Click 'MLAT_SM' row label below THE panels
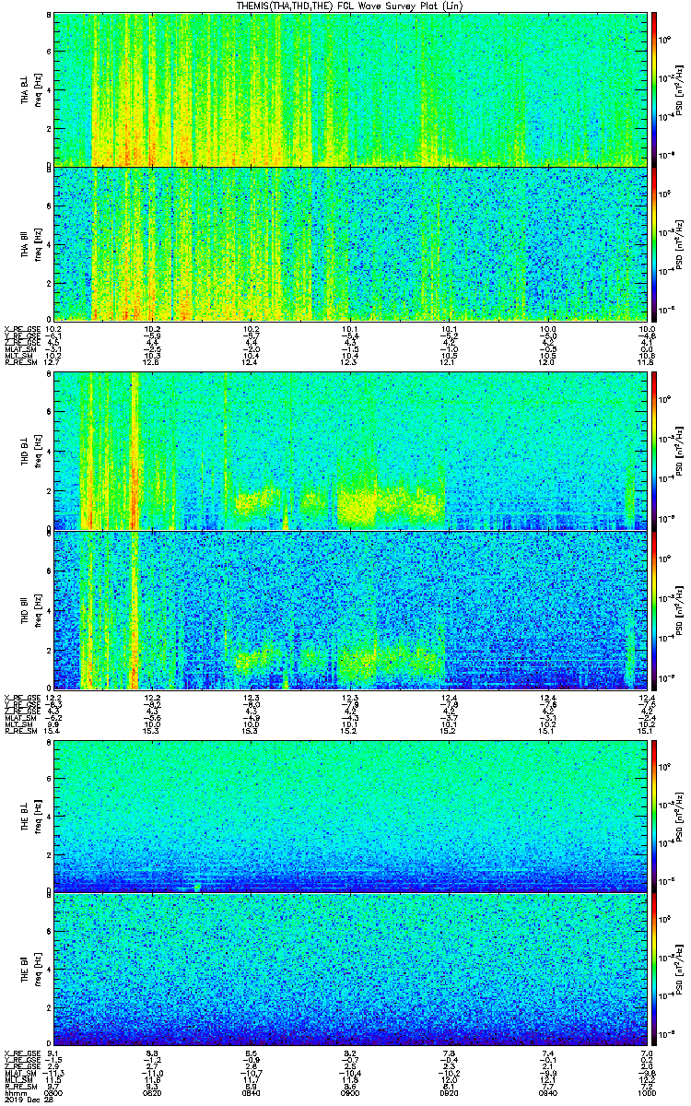The width and height of the screenshot is (691, 1106). coord(20,1073)
